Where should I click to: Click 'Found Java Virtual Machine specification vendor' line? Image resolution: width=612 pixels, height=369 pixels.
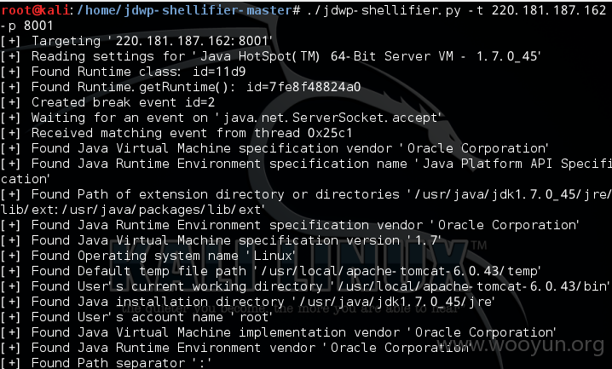tap(274, 148)
